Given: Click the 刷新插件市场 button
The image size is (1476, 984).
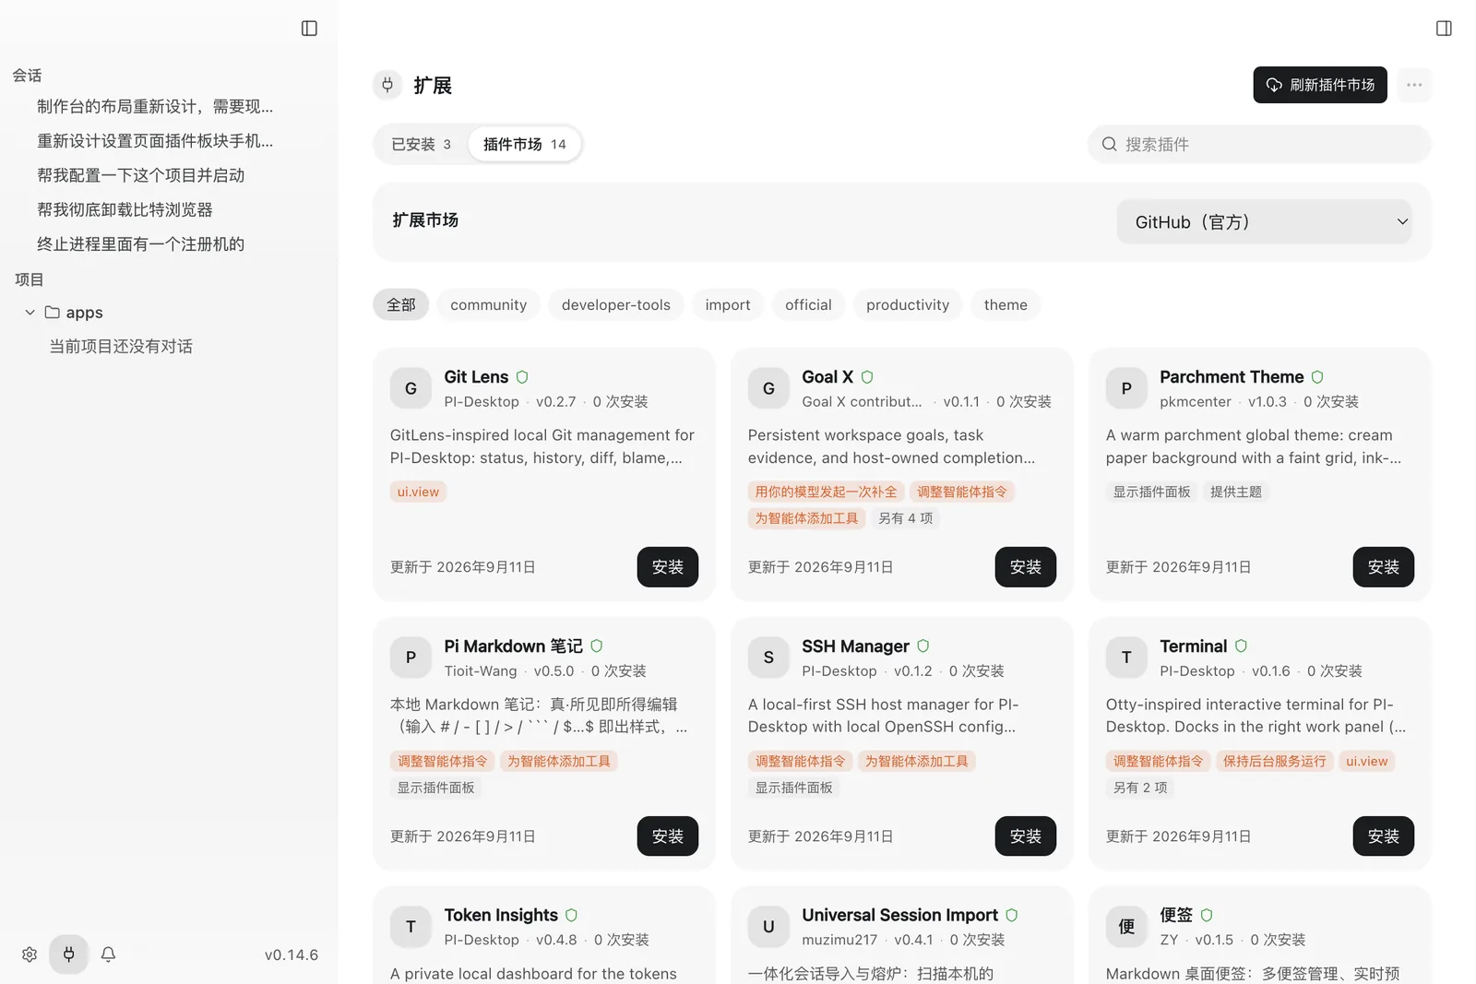Looking at the screenshot, I should 1320,85.
